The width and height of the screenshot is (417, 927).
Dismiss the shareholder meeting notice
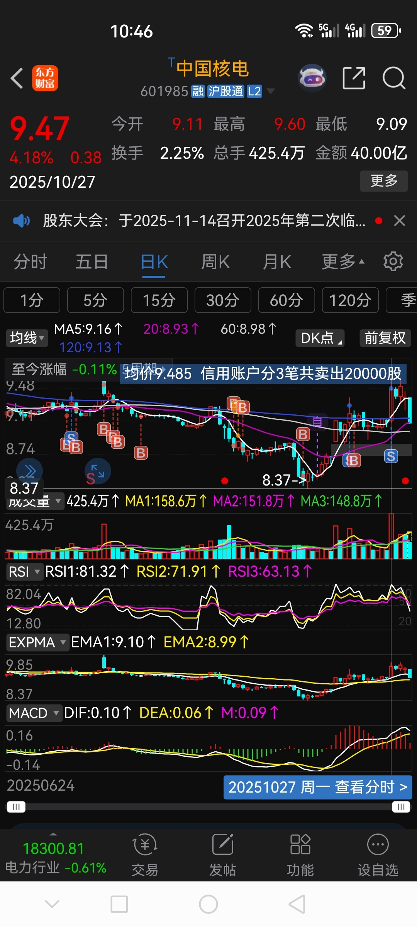(400, 221)
